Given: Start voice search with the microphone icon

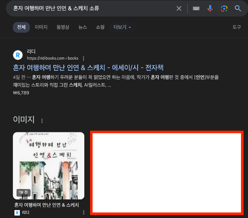Looking at the screenshot, I should coord(210,8).
